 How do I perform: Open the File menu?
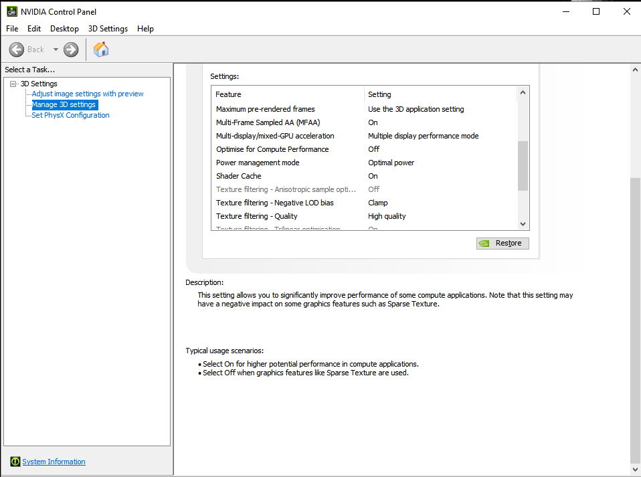[12, 29]
